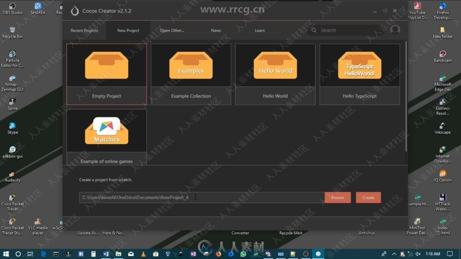This screenshot has height=259, width=461.
Task: Open OBS Studio desktop icon
Action: [x=13, y=9]
